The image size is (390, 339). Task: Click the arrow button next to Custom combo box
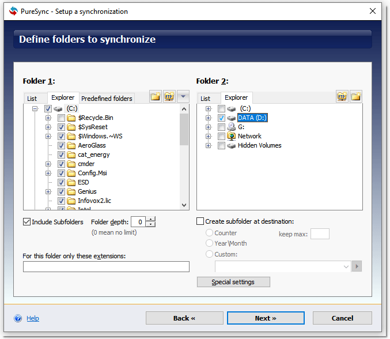(357, 266)
